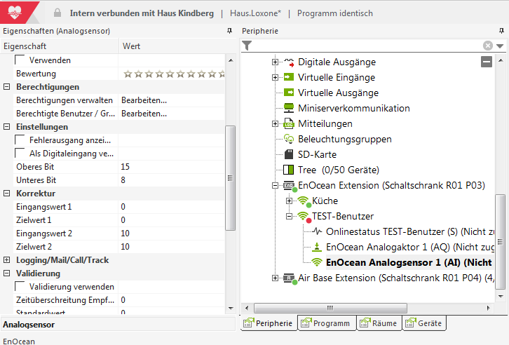Collapse the Einstellungen section
509x345 pixels.
coord(6,127)
